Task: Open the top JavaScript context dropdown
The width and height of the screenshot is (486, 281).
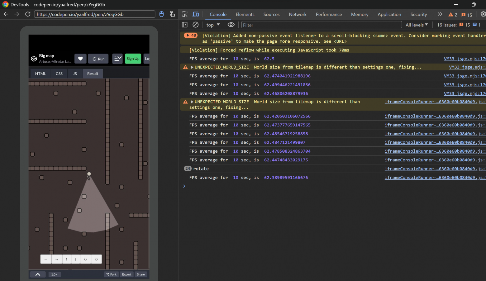Action: [x=213, y=25]
